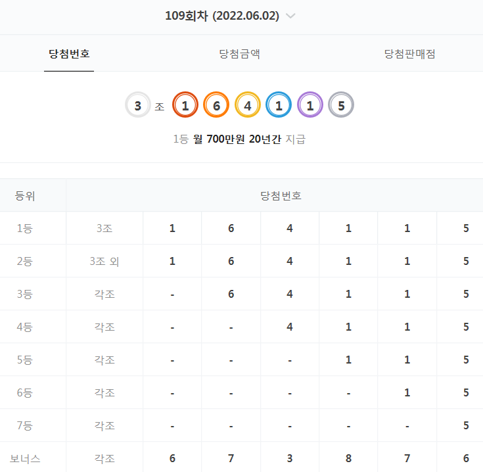483x472 pixels.
Task: Click the 각조 cell in the 5등 row
Action: click(104, 360)
